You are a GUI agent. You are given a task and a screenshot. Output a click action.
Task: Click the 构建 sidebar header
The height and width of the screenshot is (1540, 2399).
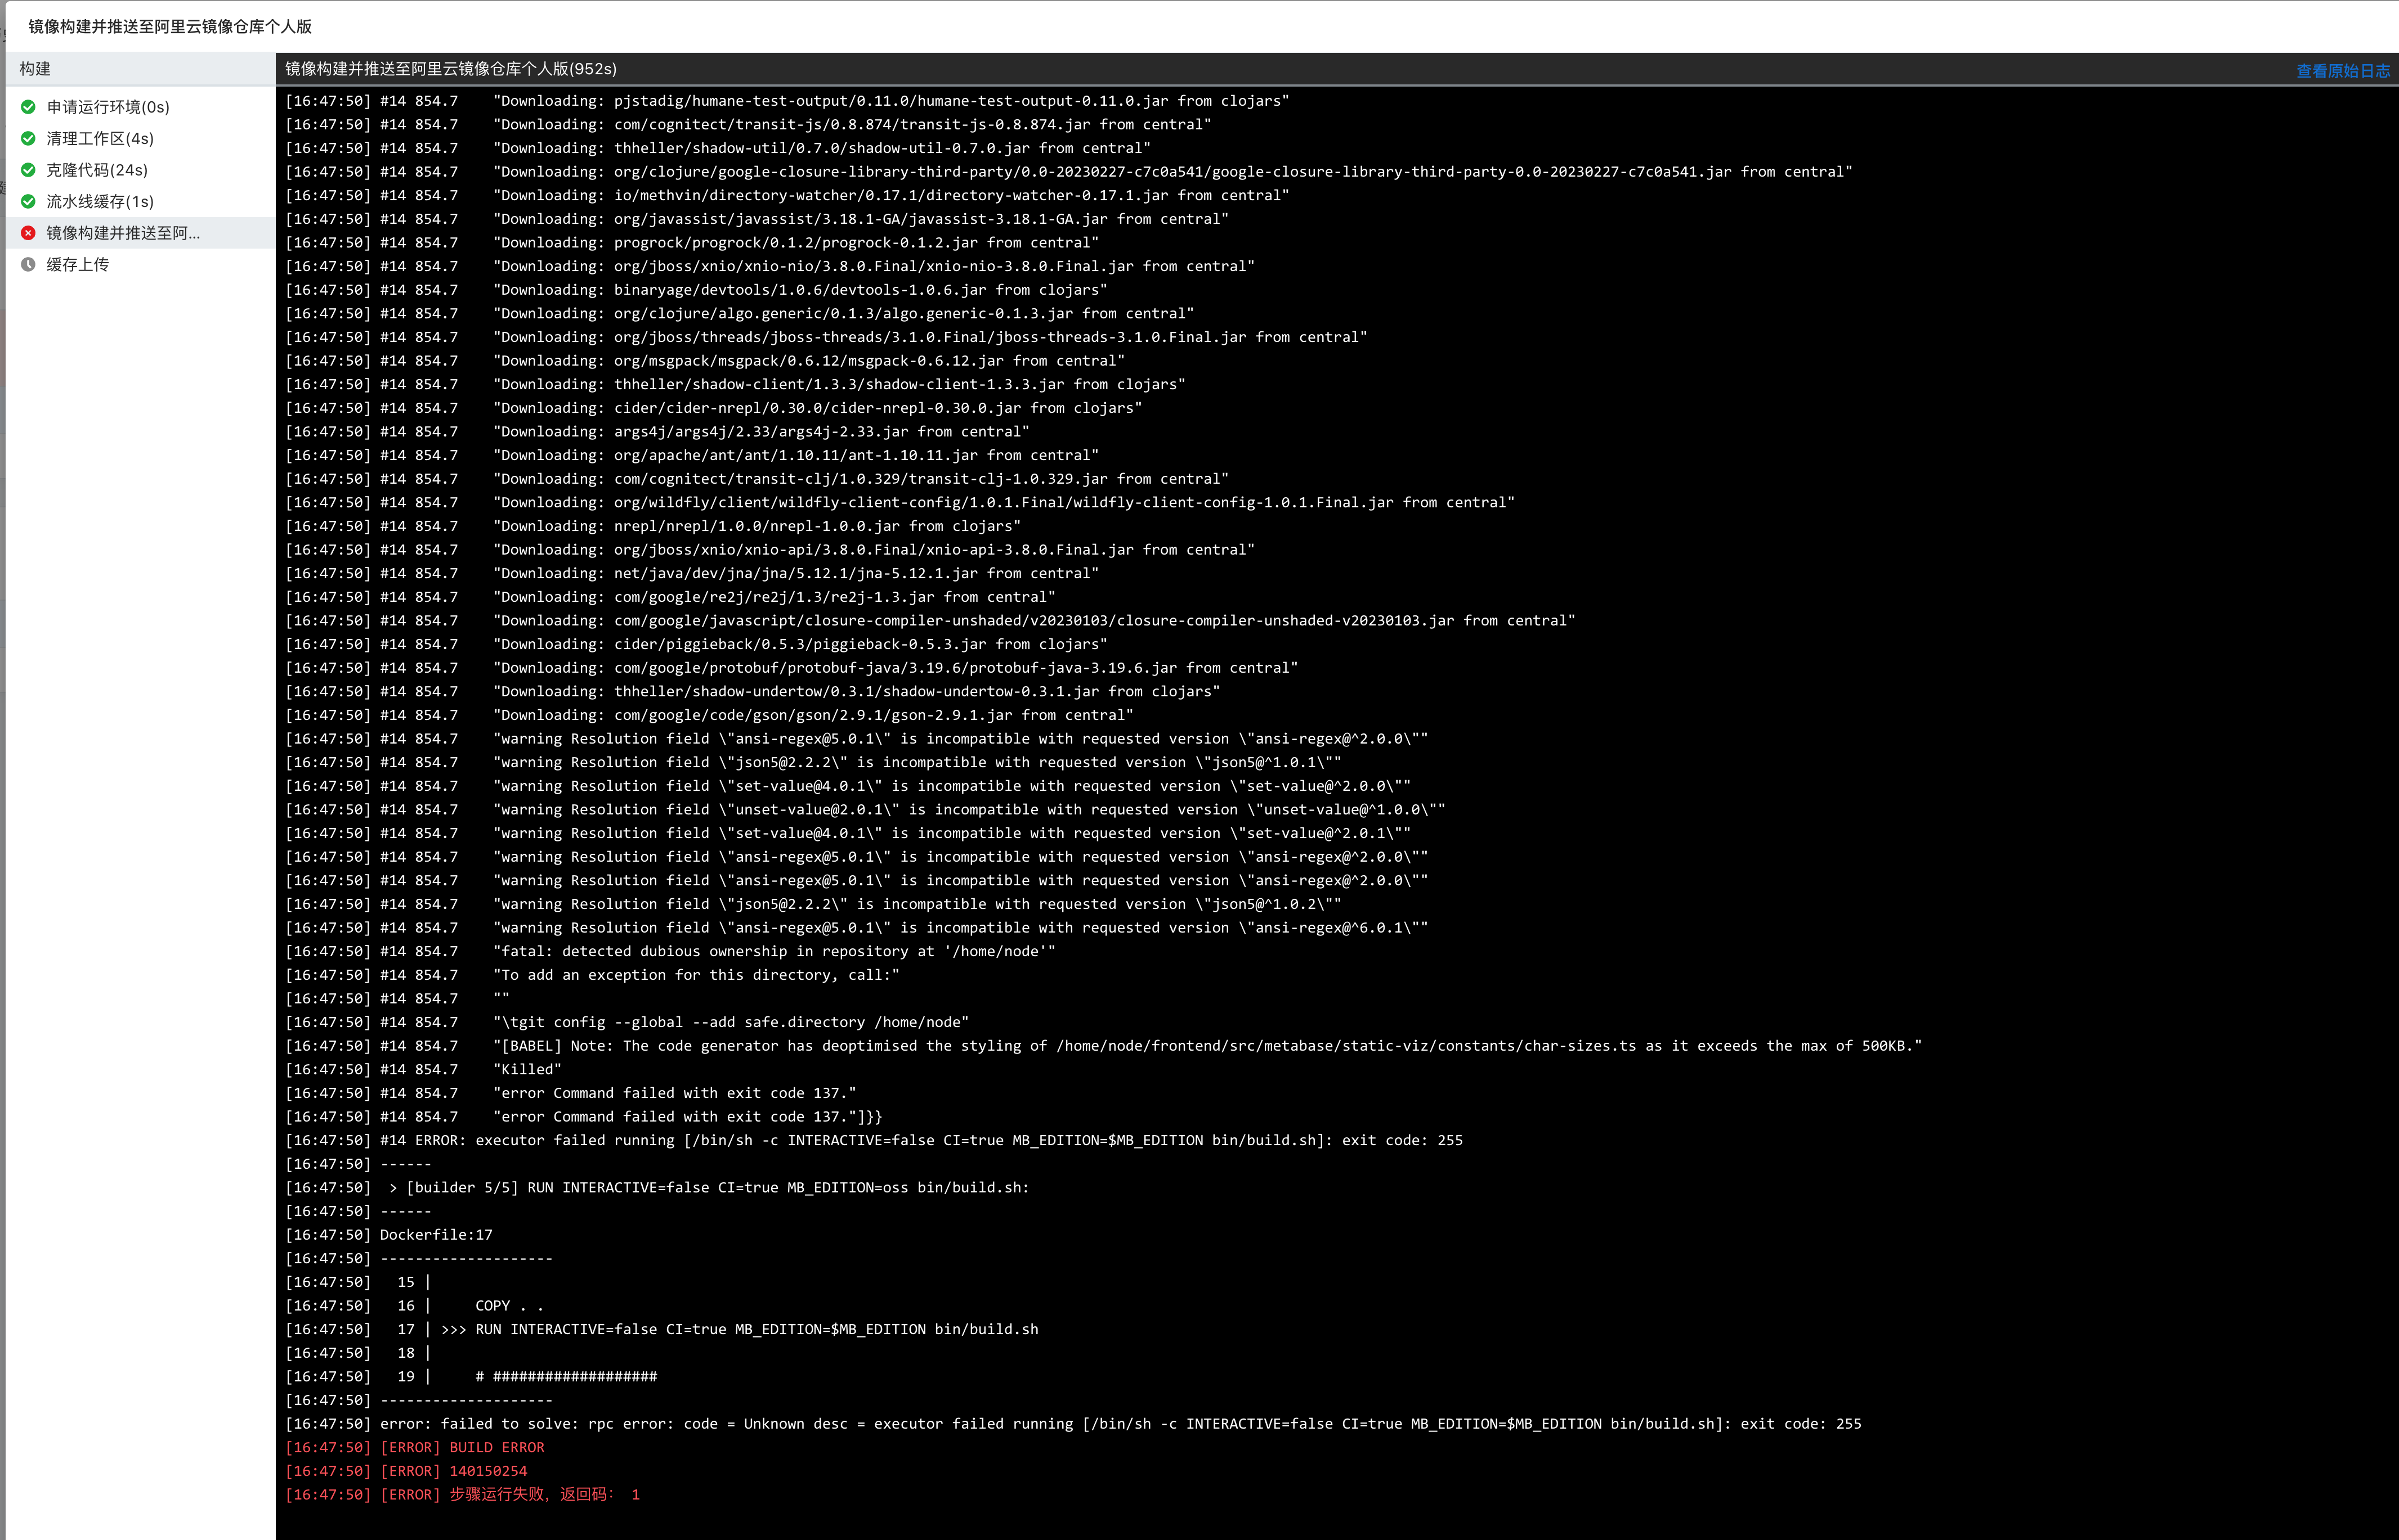pyautogui.click(x=35, y=69)
